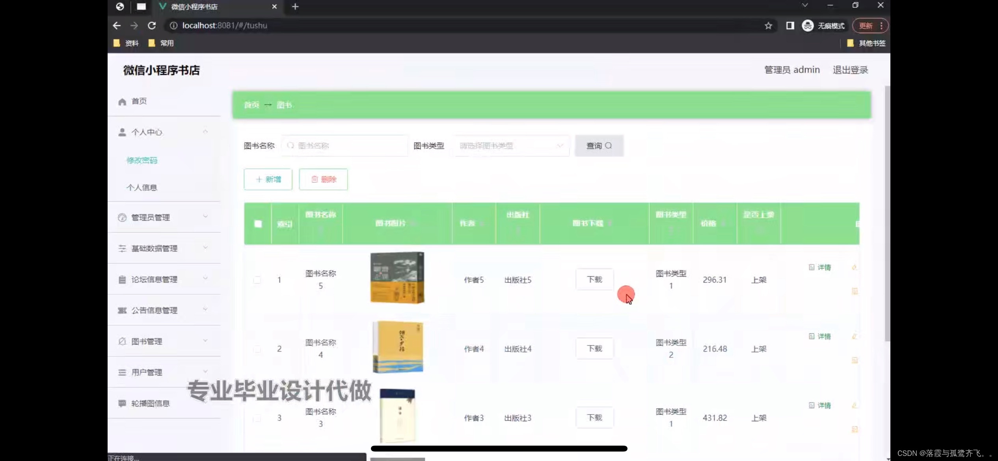
Task: Open 首页 in the sidebar
Action: pos(164,101)
